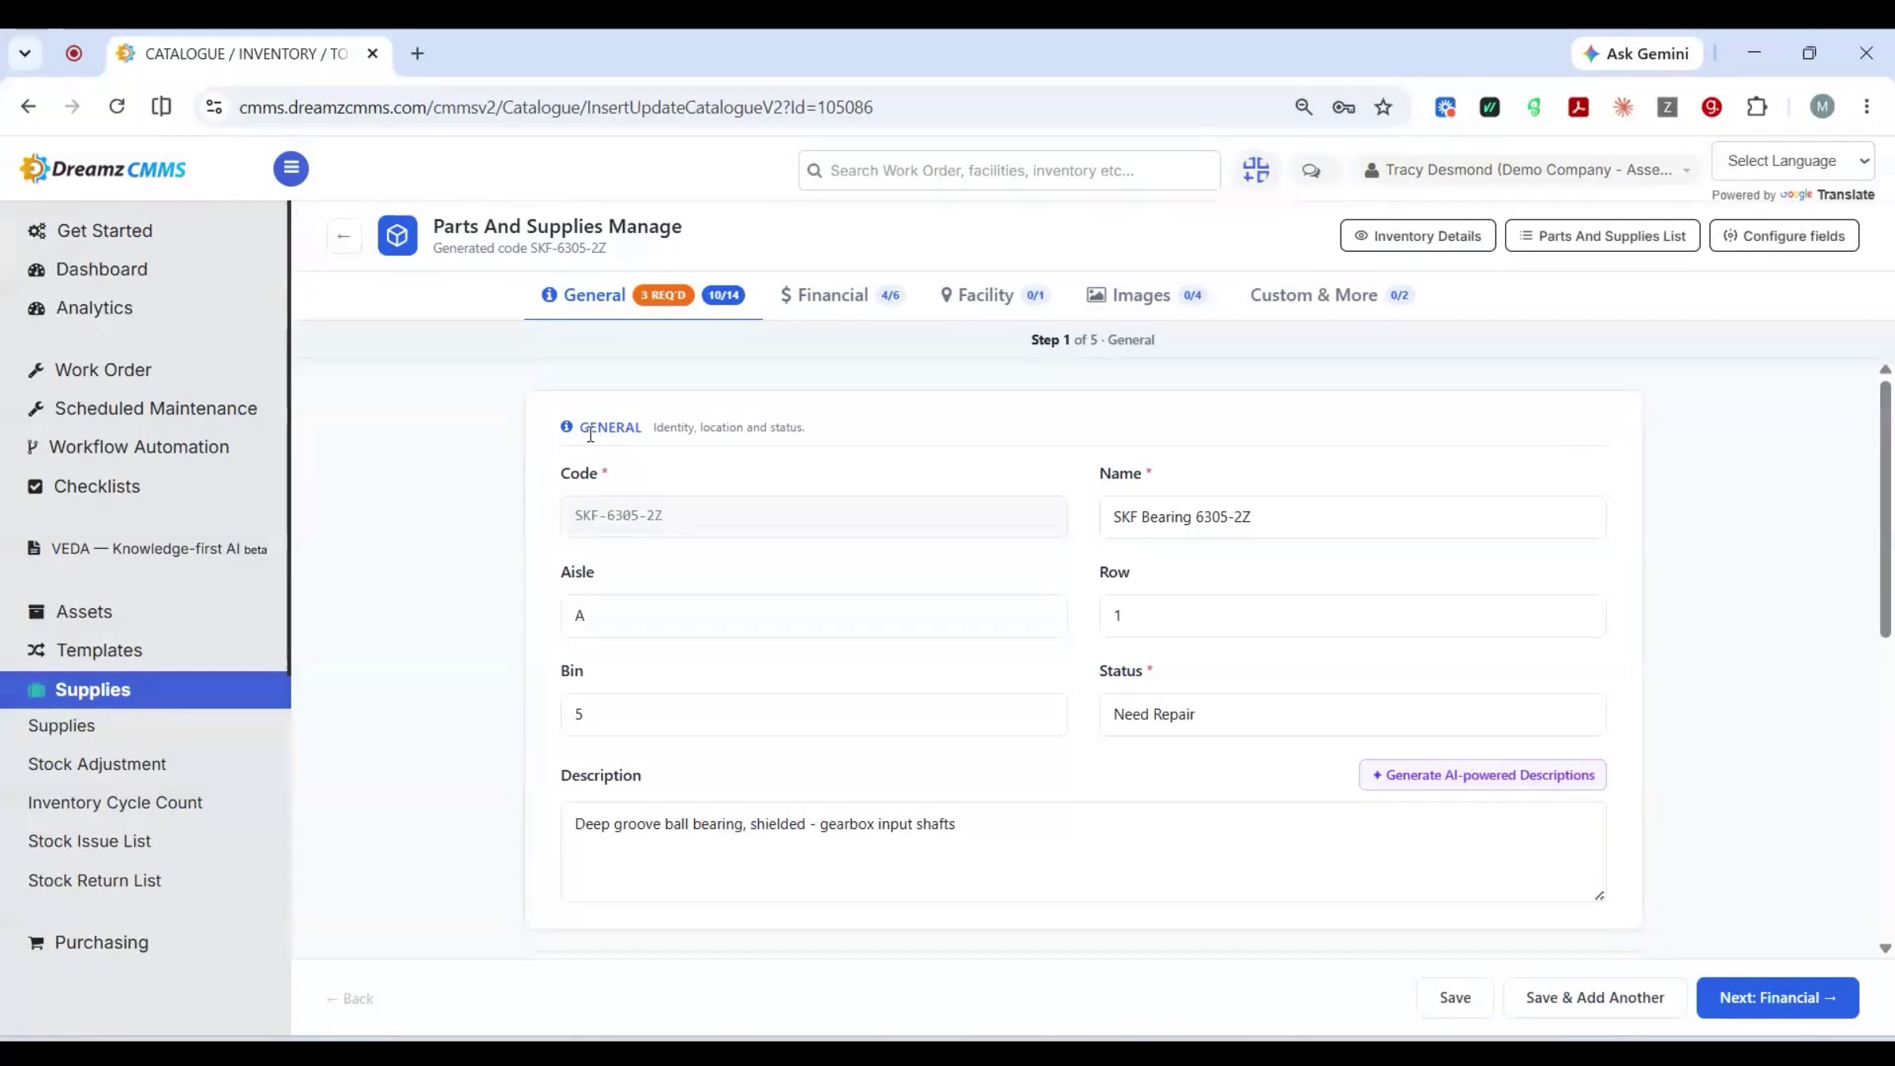Switch to the Custom & More tab
1895x1066 pixels.
[1332, 295]
